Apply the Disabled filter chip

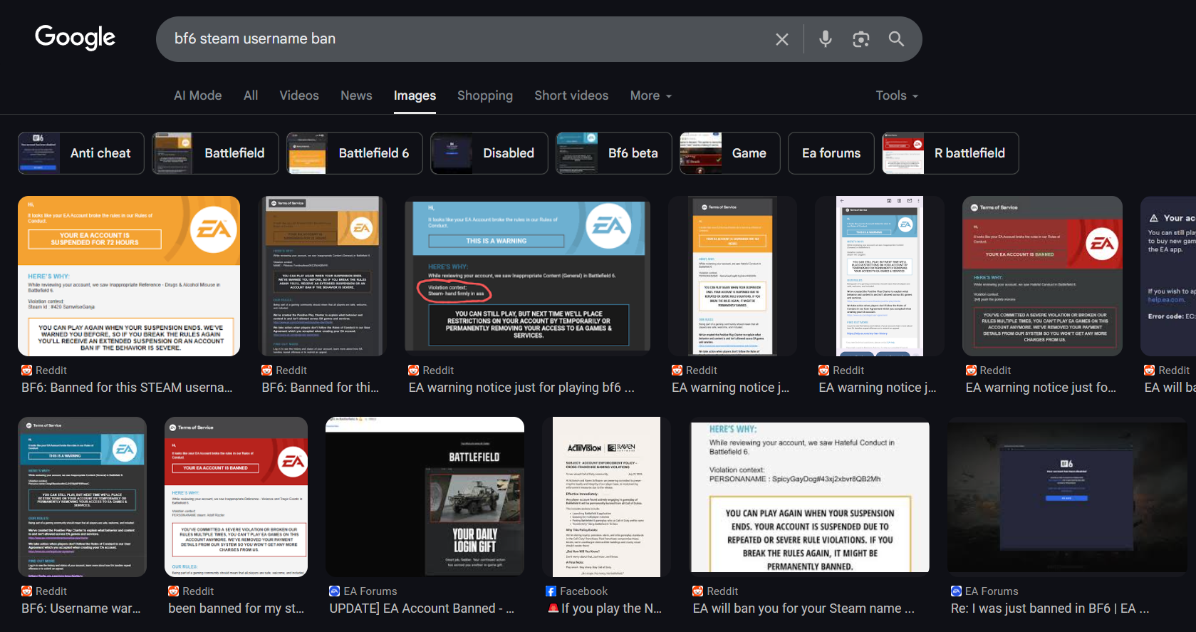point(489,153)
